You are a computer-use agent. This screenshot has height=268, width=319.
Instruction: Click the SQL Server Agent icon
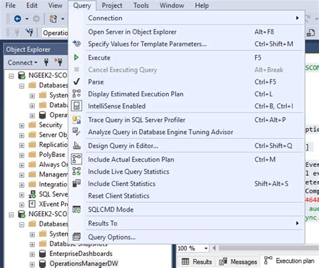(x=32, y=194)
